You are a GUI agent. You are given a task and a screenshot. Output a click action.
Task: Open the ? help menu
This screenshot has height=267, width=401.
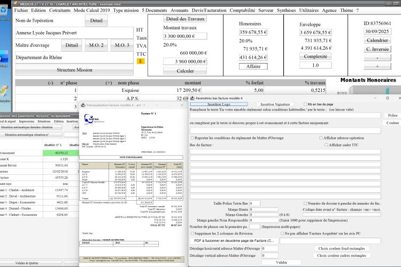click(x=358, y=11)
